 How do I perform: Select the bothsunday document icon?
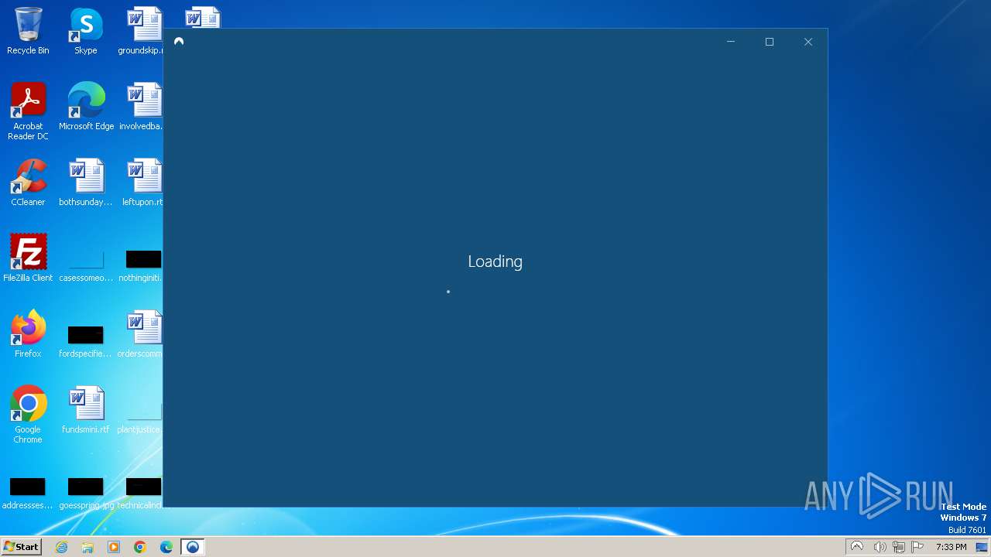click(86, 183)
